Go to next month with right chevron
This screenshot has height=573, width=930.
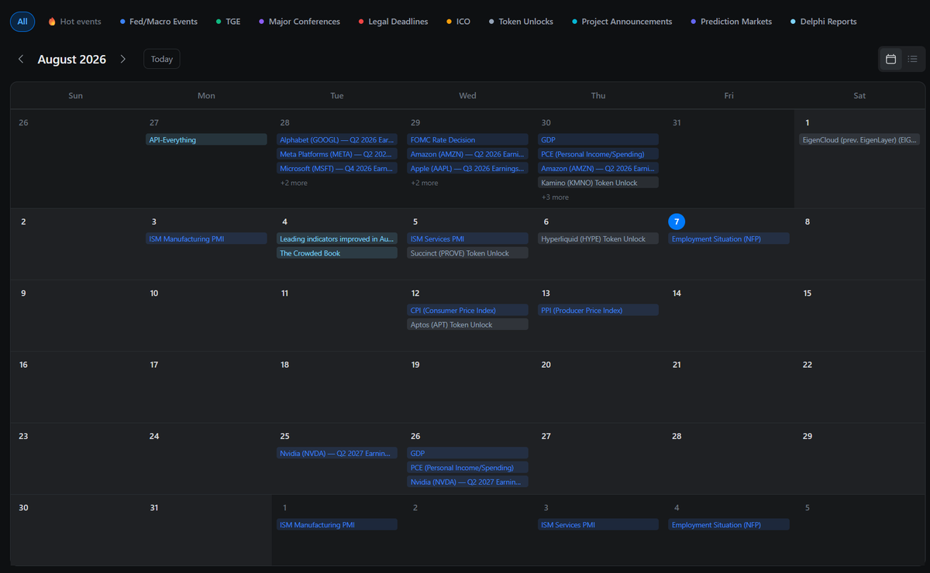pyautogui.click(x=122, y=59)
